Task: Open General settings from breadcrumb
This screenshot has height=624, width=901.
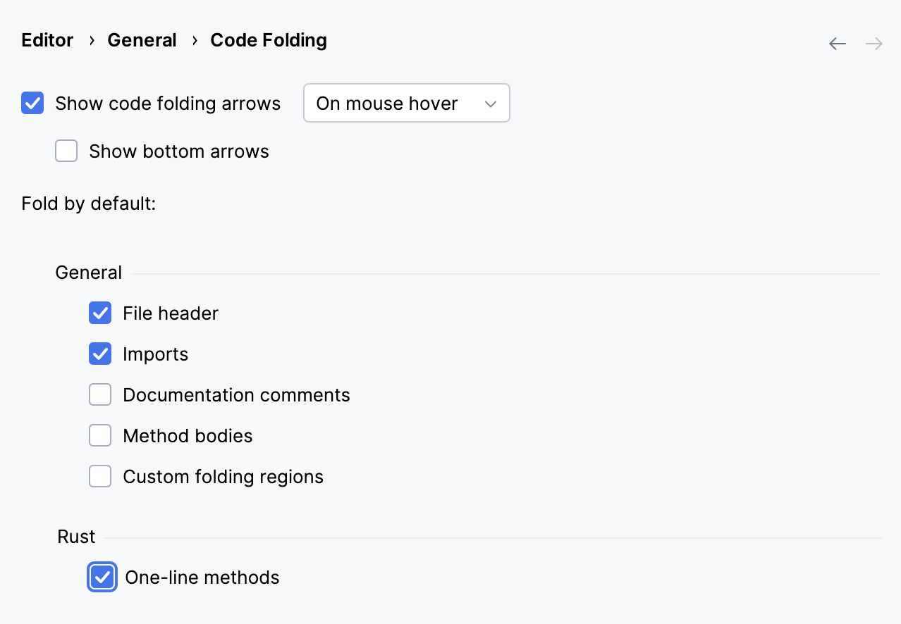Action: click(x=142, y=40)
